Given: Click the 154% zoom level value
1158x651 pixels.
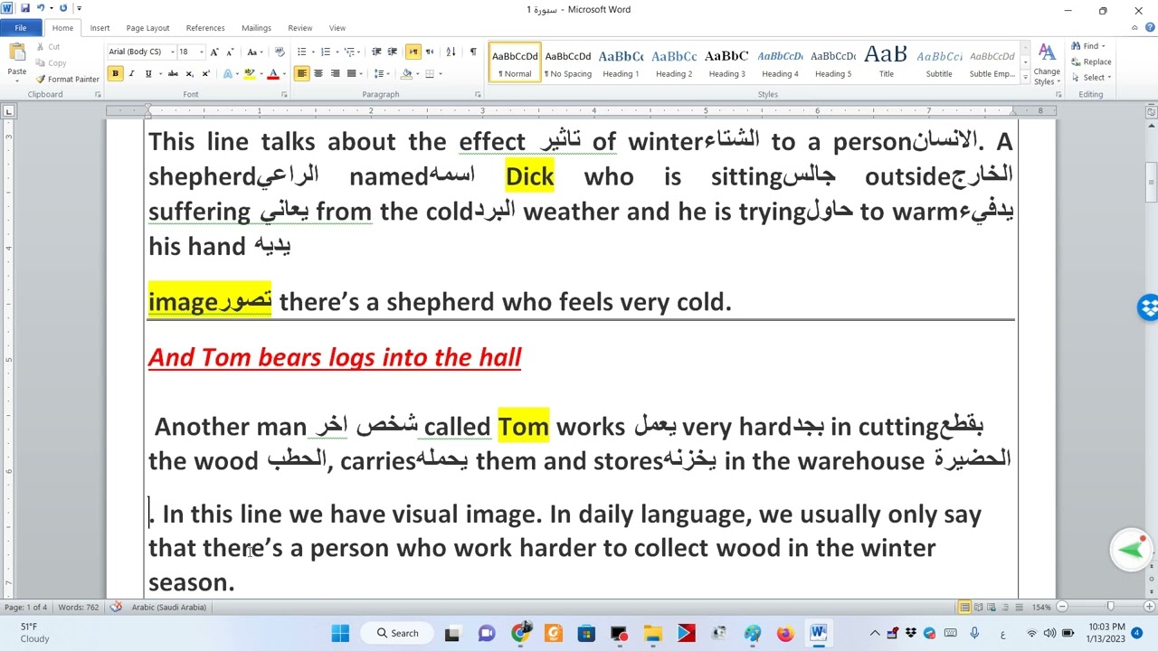Looking at the screenshot, I should [1041, 607].
